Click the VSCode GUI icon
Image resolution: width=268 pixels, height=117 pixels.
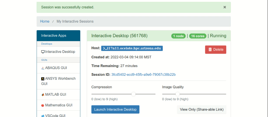point(43,116)
